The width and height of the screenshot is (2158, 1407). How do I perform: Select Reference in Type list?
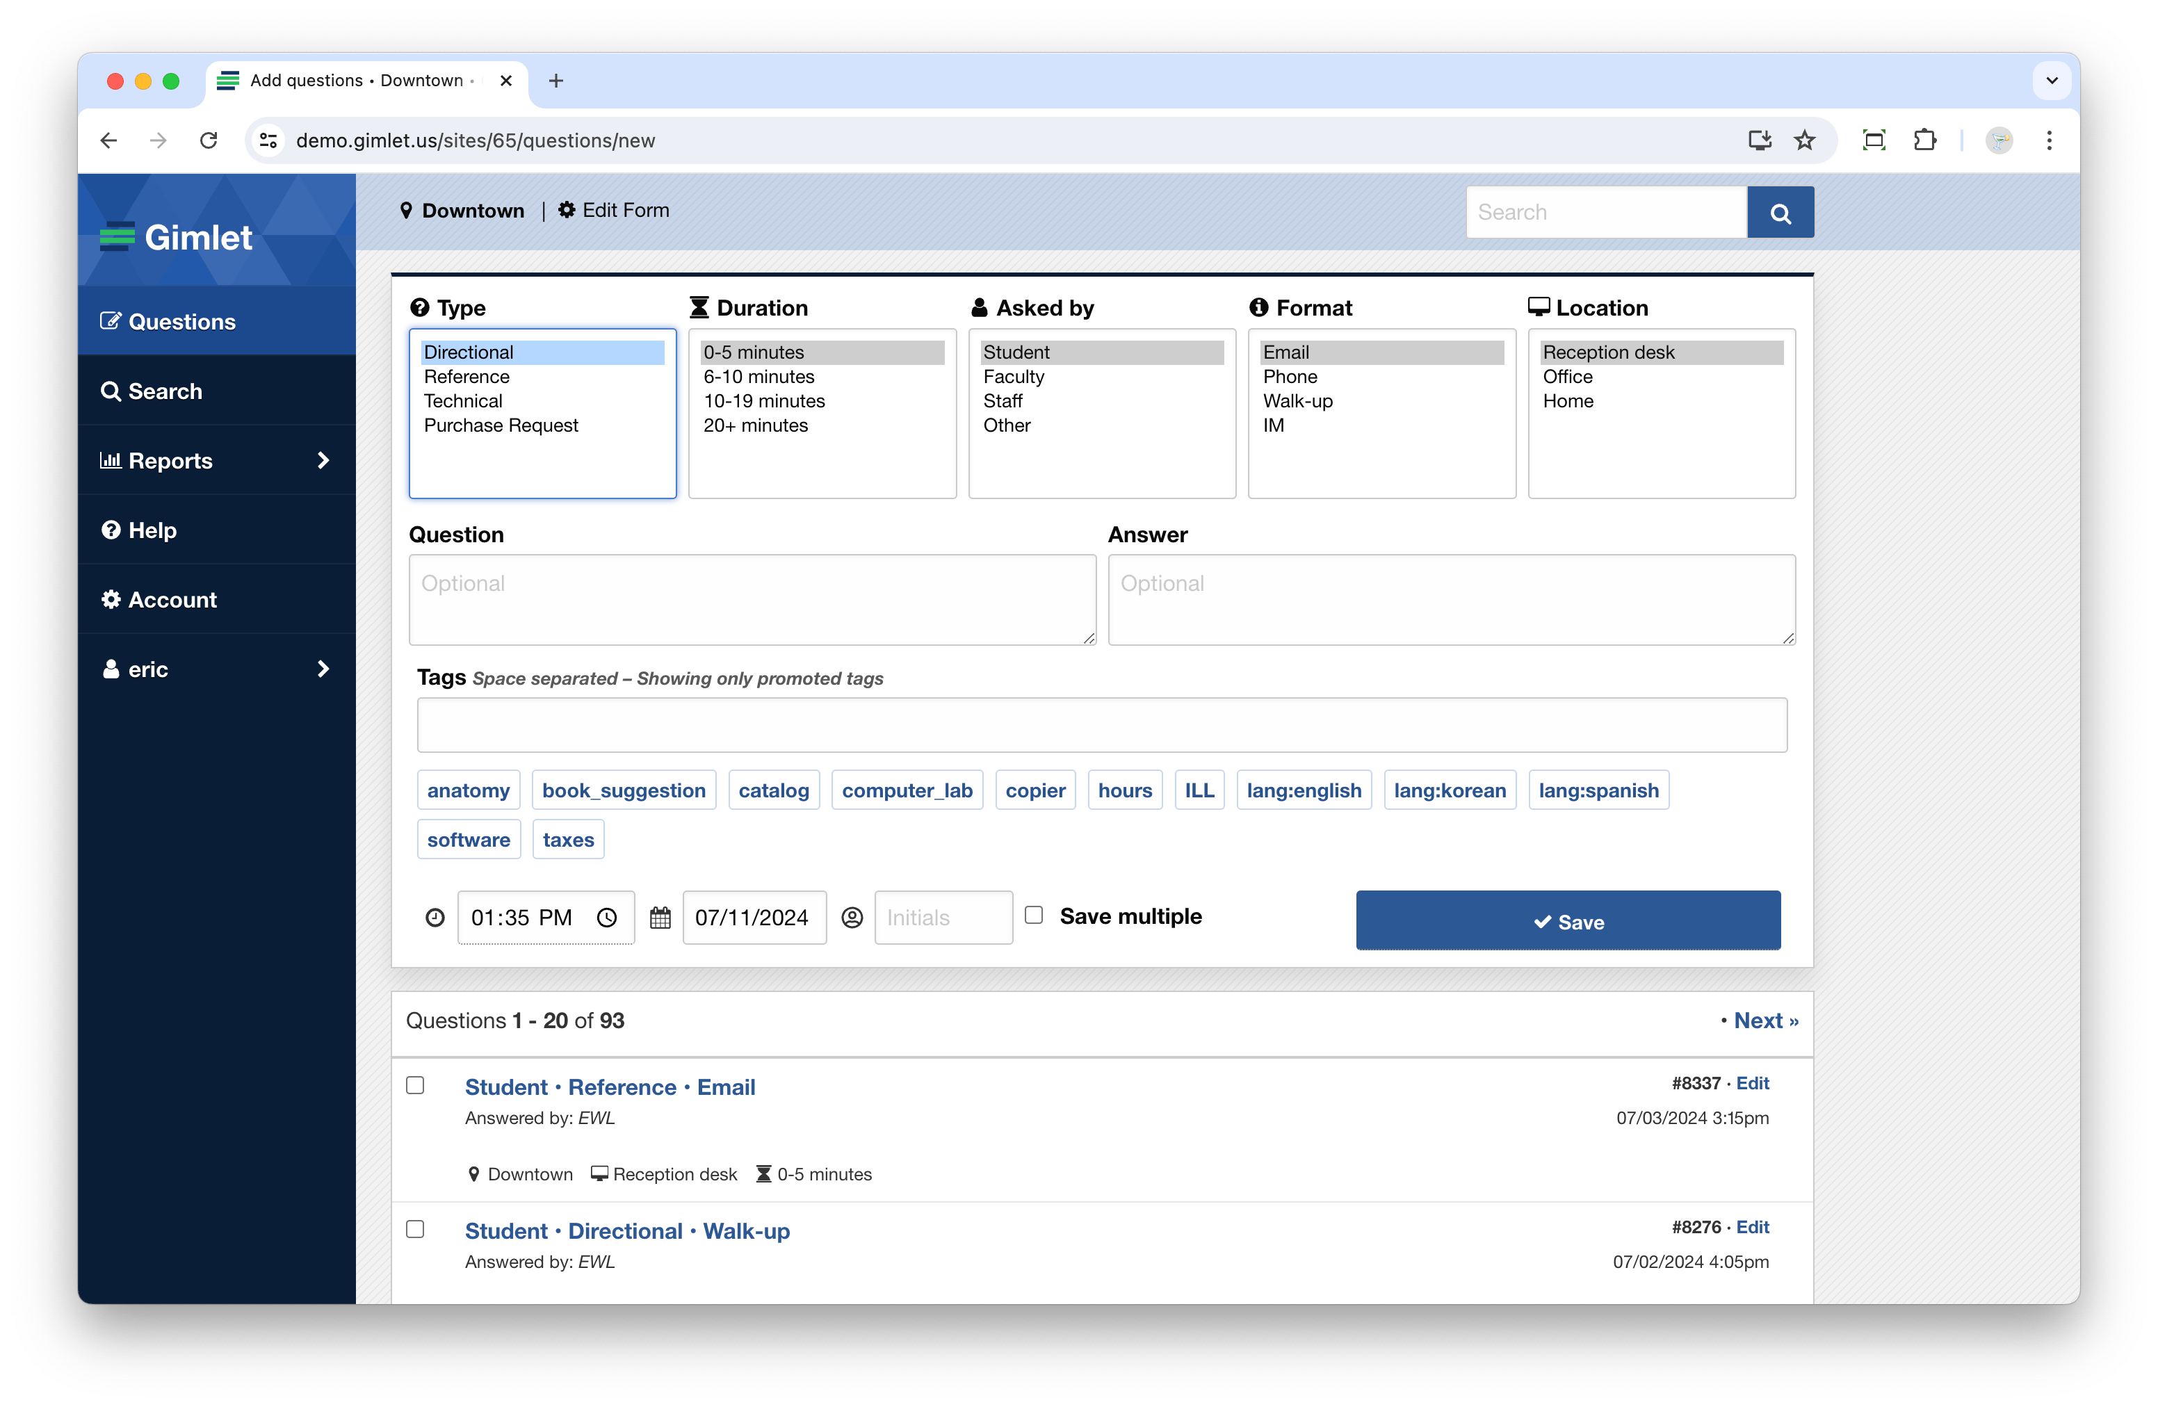click(542, 376)
